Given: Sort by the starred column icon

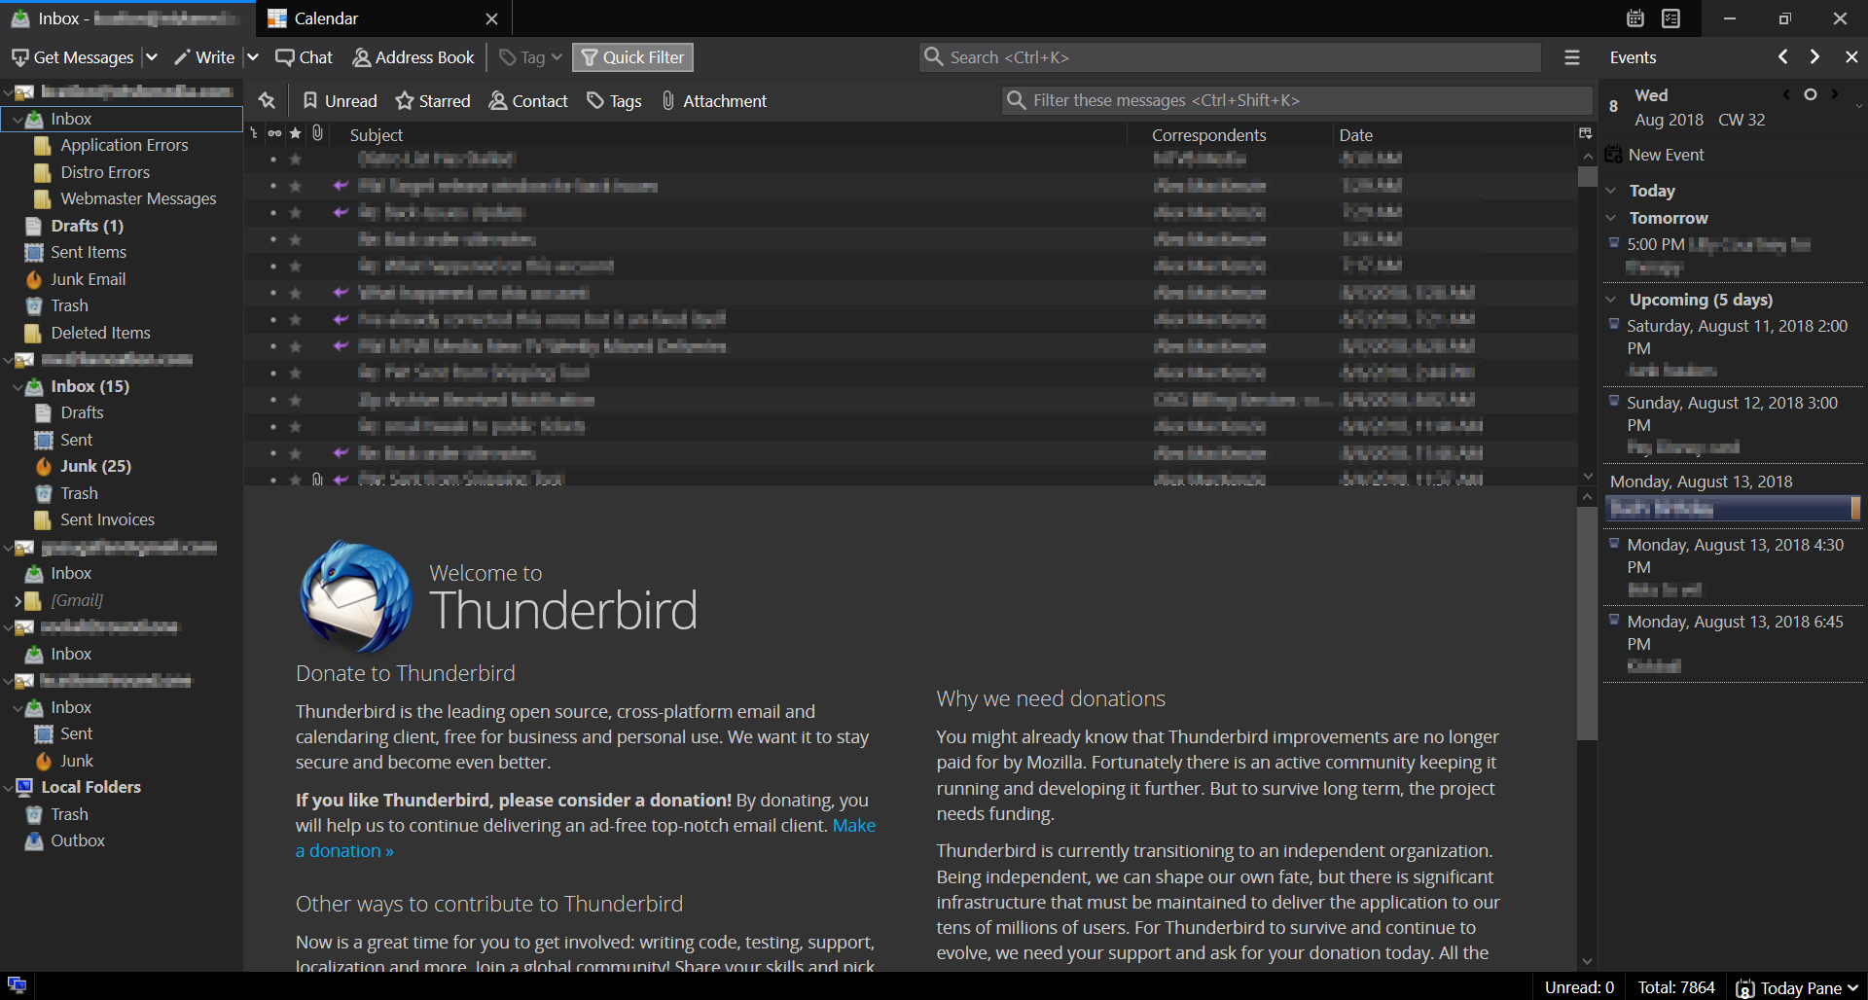Looking at the screenshot, I should pos(296,134).
